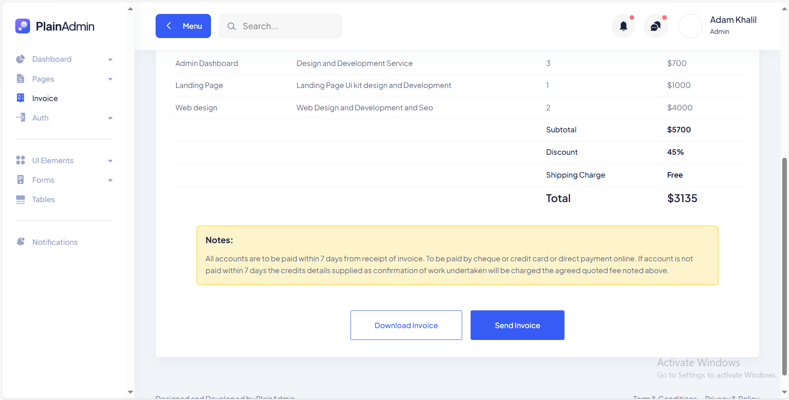Click the search magnifier icon
The image size is (789, 400).
(x=231, y=26)
